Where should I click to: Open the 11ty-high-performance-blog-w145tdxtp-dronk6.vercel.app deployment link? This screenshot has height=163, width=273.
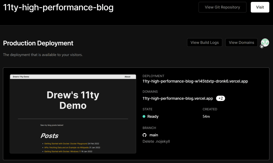click(x=195, y=81)
